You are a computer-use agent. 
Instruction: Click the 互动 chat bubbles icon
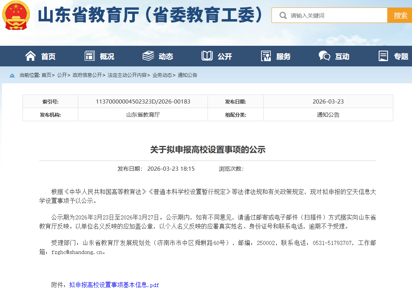324,56
